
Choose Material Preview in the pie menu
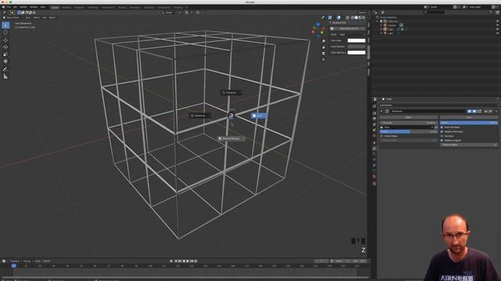pyautogui.click(x=231, y=139)
